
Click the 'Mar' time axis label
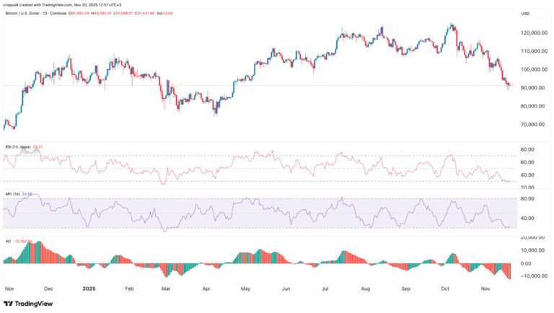(x=166, y=288)
